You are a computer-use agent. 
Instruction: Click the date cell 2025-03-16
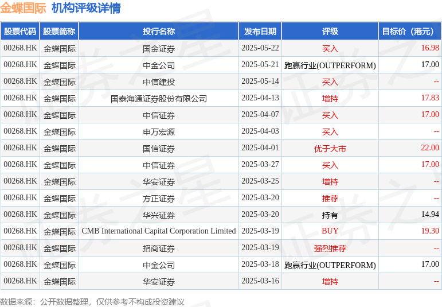click(260, 281)
